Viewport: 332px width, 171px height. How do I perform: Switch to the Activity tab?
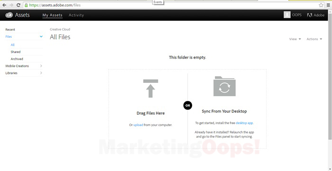point(76,15)
